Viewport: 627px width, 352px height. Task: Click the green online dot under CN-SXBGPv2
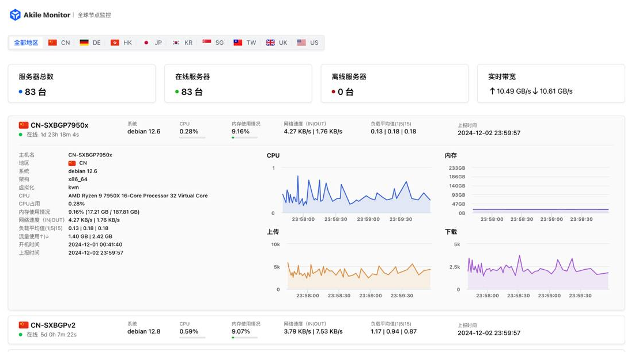point(20,334)
